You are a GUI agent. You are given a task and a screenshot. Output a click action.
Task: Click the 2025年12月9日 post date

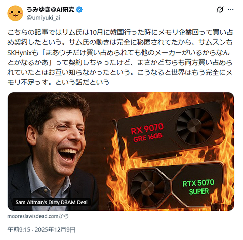click(x=55, y=230)
